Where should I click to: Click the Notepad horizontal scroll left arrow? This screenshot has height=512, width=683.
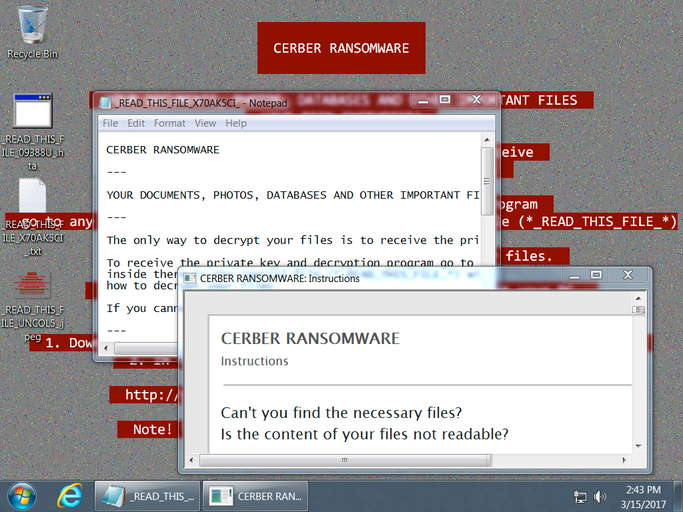tap(106, 348)
